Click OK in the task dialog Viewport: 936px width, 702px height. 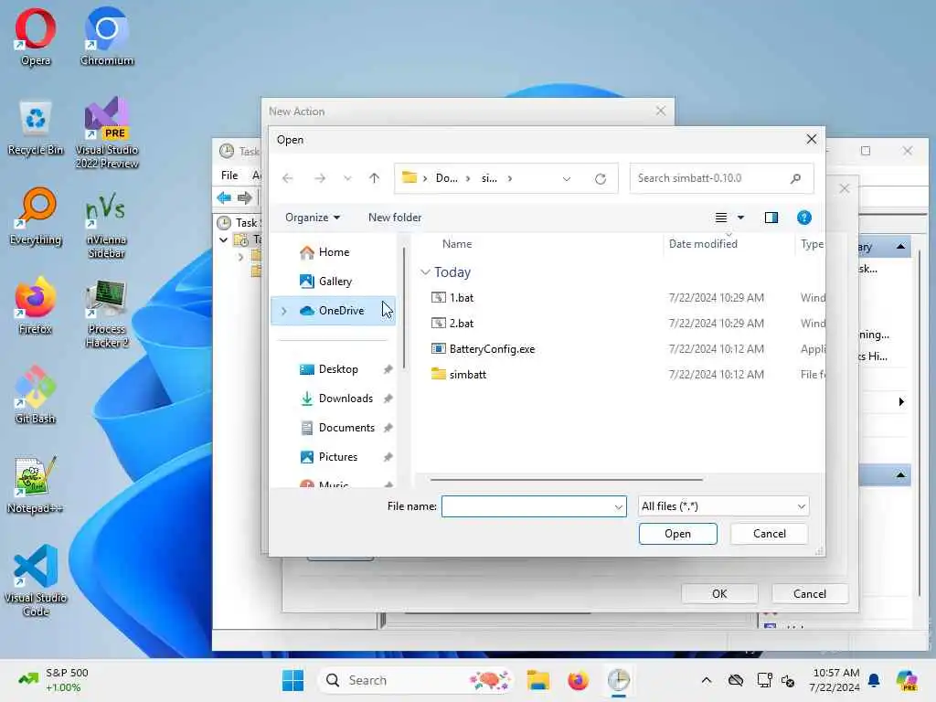[x=719, y=593]
